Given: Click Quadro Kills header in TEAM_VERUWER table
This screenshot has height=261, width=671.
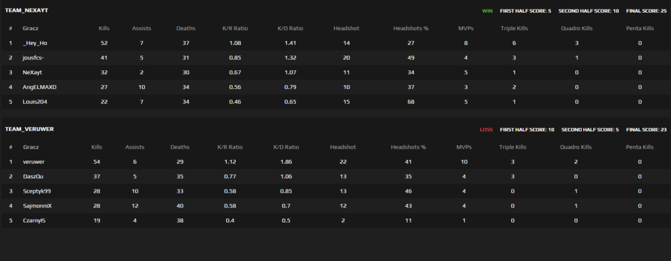Looking at the screenshot, I should [x=576, y=147].
